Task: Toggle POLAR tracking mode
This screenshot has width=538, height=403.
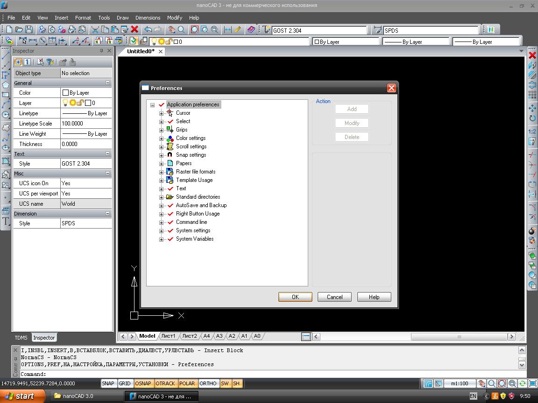Action: 187,383
